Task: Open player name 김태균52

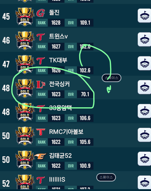Action: (x=61, y=156)
